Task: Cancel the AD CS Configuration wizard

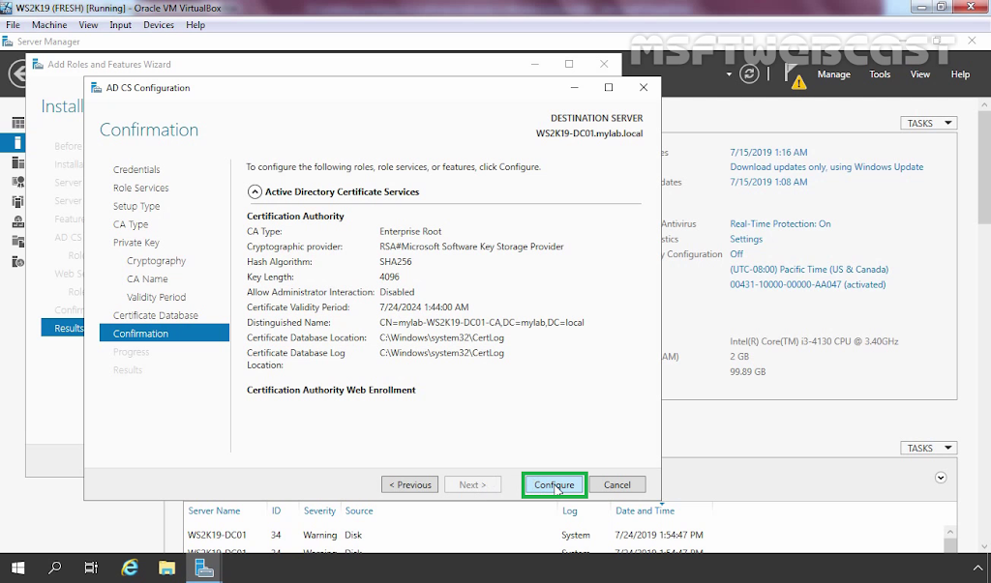Action: click(616, 485)
